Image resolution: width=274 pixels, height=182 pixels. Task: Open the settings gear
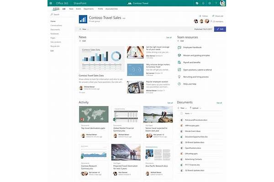(x=210, y=3)
